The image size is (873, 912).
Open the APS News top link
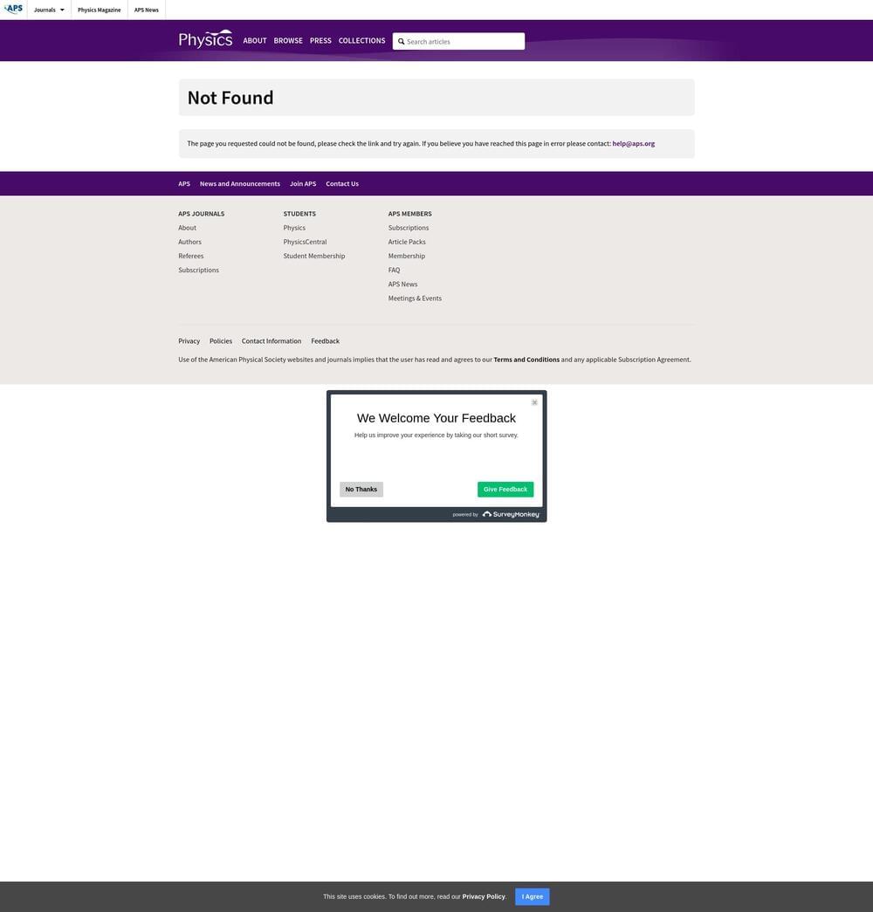pos(146,10)
